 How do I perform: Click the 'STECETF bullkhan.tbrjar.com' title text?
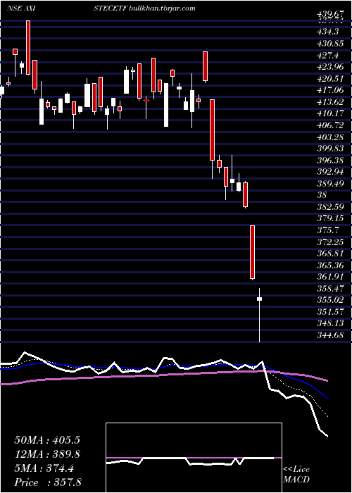(145, 8)
